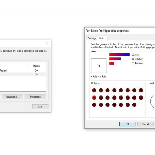This screenshot has height=155, width=155.
Task: Click button indicator 1 in Buttons group
Action: [94, 90]
